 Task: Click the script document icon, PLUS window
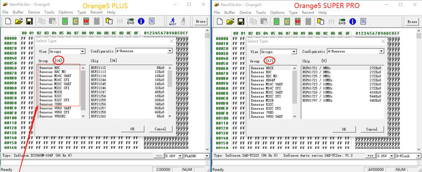[151, 21]
